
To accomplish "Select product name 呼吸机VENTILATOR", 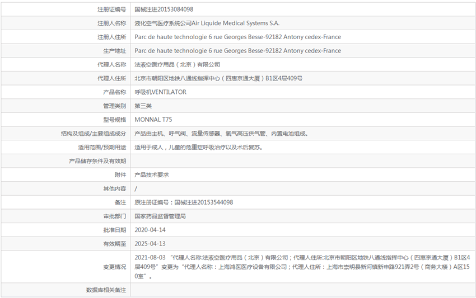I will (x=160, y=92).
